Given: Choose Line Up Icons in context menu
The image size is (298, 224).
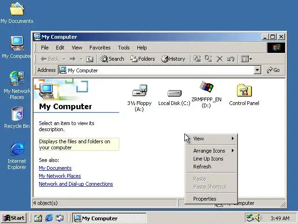Looking at the screenshot, I should coord(211,159).
